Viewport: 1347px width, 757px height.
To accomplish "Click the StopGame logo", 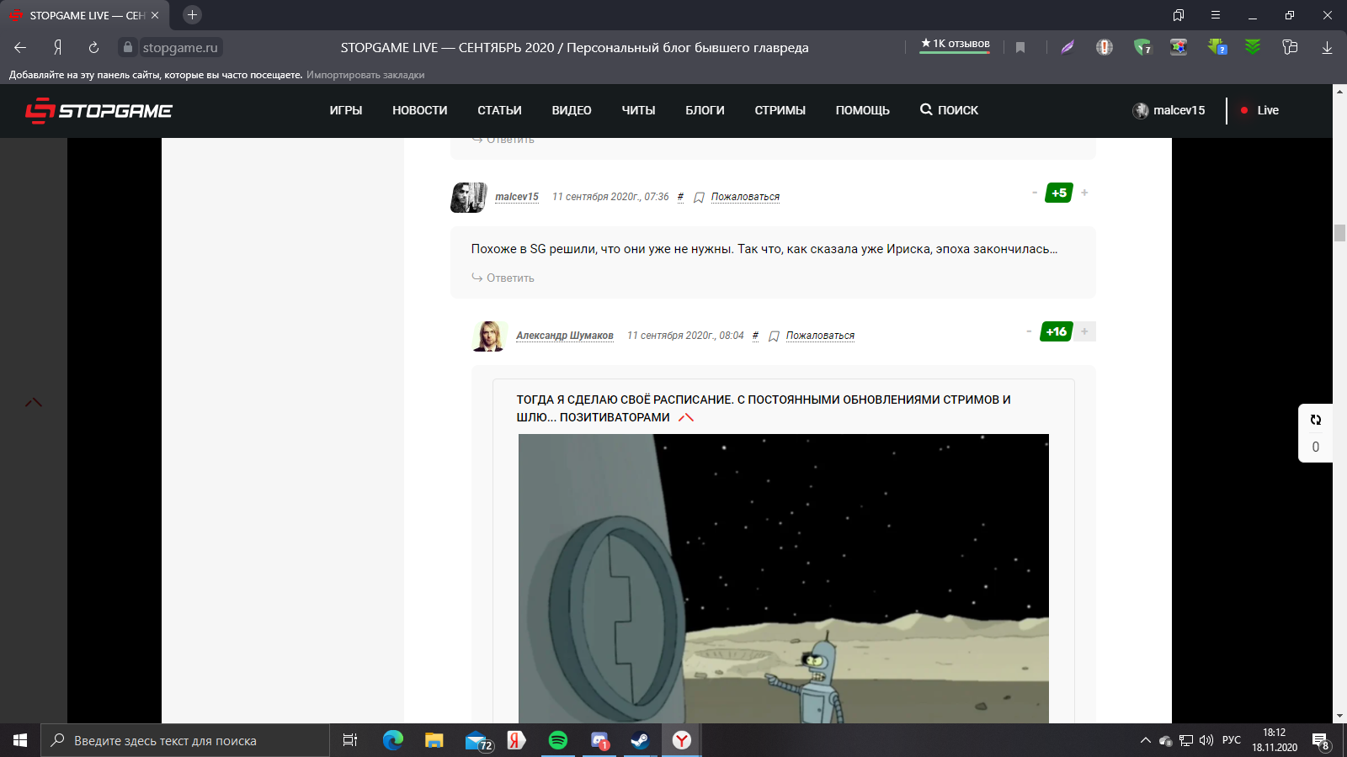I will point(98,110).
